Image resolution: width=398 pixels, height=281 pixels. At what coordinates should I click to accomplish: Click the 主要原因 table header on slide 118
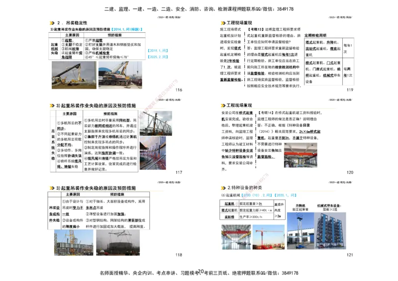73,194
